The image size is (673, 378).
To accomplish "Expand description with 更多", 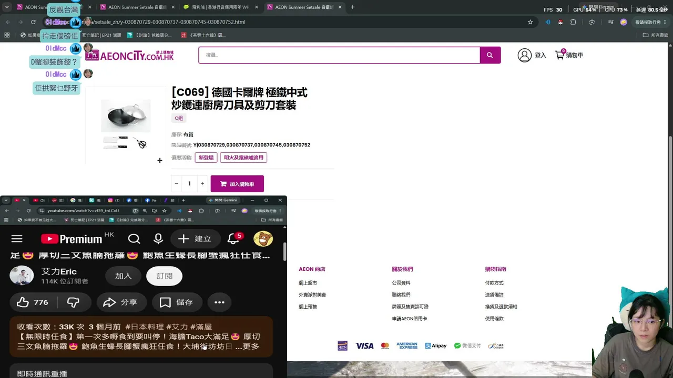I will pyautogui.click(x=251, y=346).
